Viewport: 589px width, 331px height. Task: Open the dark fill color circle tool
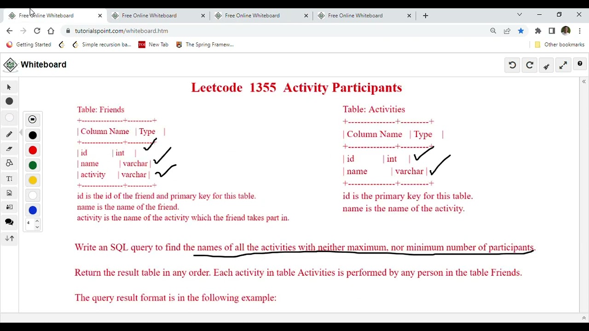tap(9, 101)
